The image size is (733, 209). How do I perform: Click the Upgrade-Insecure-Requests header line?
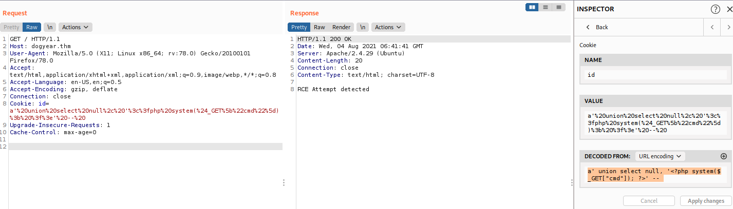tap(60, 125)
